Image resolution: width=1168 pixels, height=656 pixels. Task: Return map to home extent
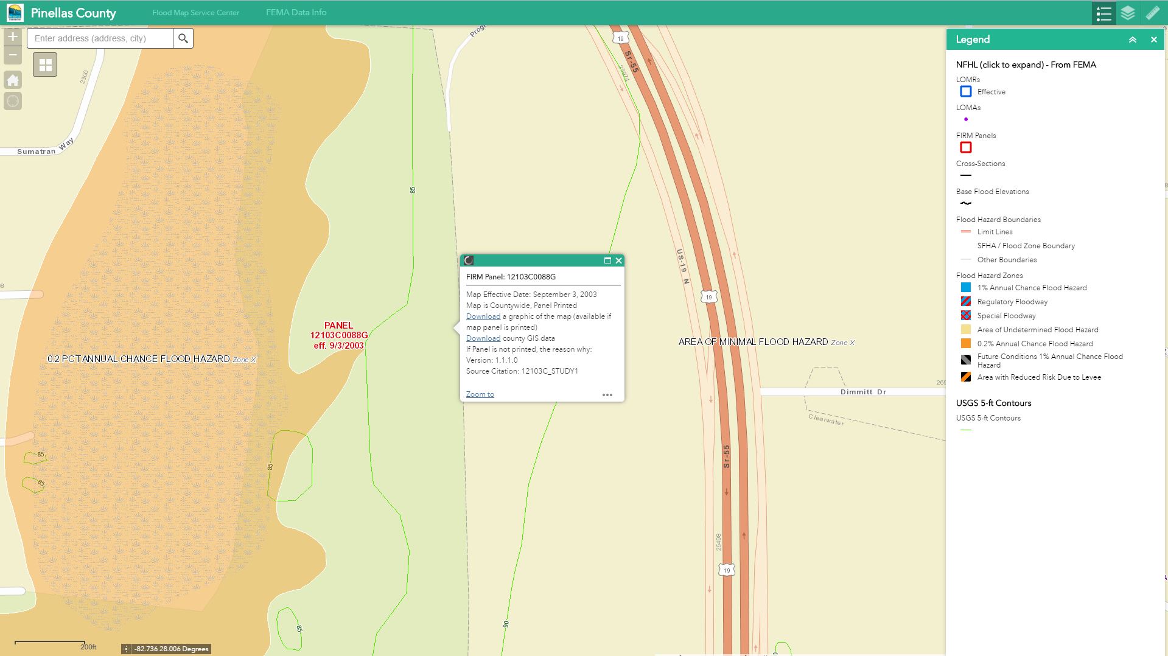pos(13,80)
